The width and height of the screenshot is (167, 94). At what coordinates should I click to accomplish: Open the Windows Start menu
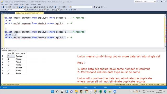click(x=52, y=91)
